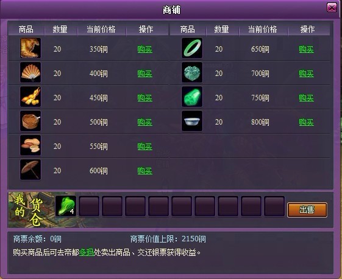Select the roasted meat item icon
Screen dimensions: 342x279
pos(30,48)
